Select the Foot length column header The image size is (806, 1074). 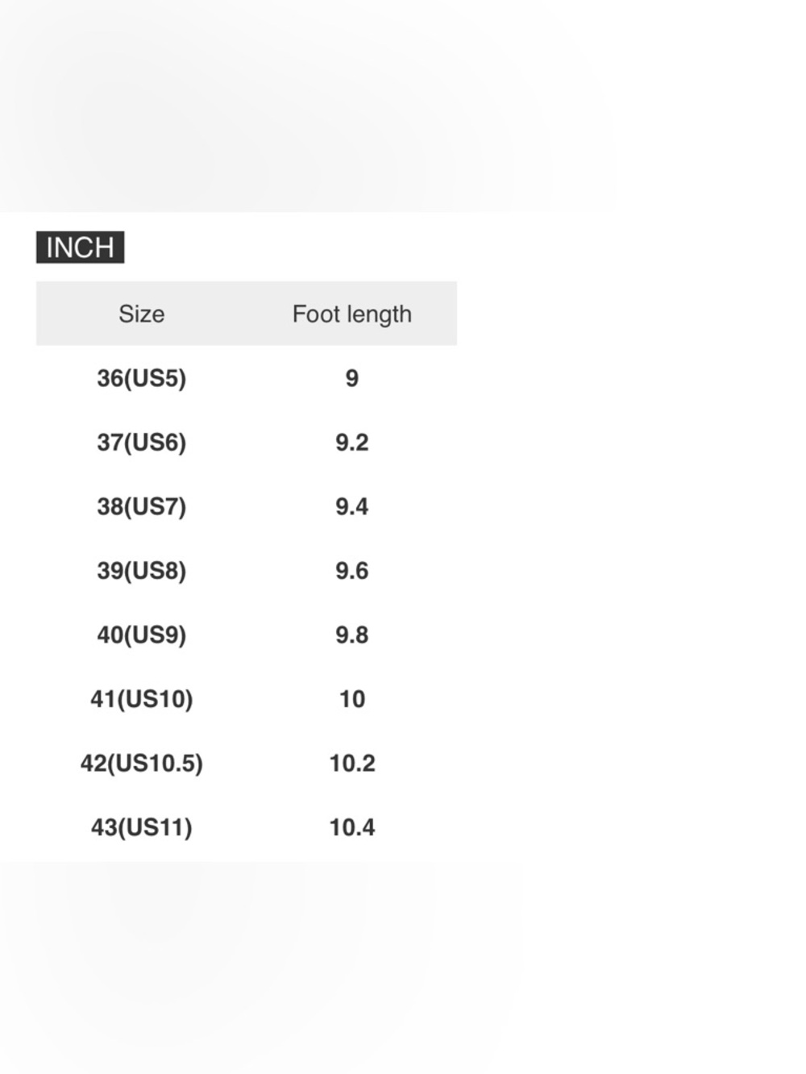click(351, 314)
